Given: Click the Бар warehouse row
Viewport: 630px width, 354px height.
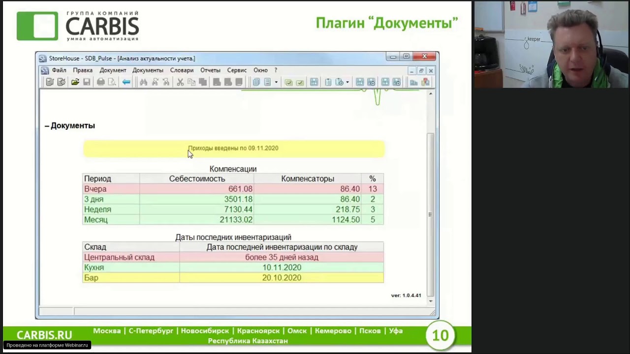Looking at the screenshot, I should point(233,278).
